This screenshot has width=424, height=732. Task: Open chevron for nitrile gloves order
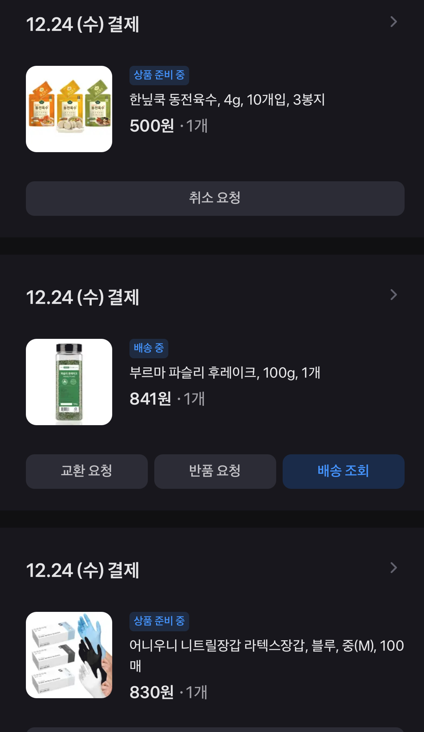[x=393, y=568]
